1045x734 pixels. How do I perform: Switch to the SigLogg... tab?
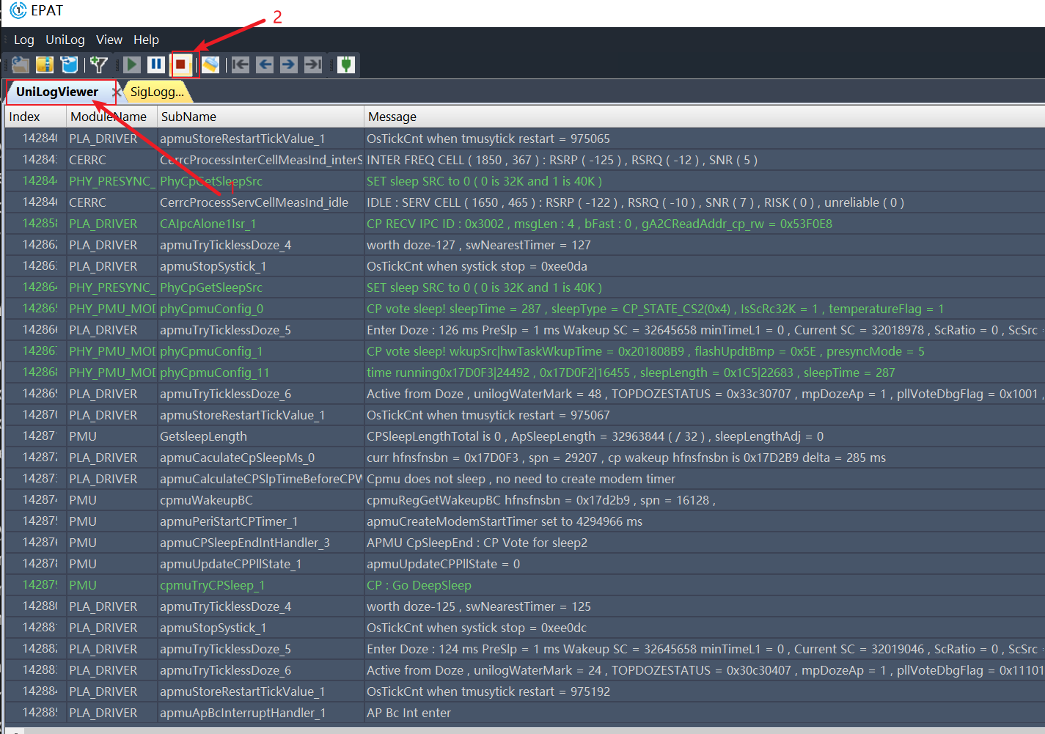coord(157,92)
